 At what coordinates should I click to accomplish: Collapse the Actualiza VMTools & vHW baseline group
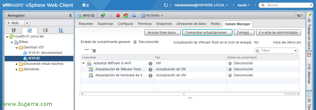(84, 63)
